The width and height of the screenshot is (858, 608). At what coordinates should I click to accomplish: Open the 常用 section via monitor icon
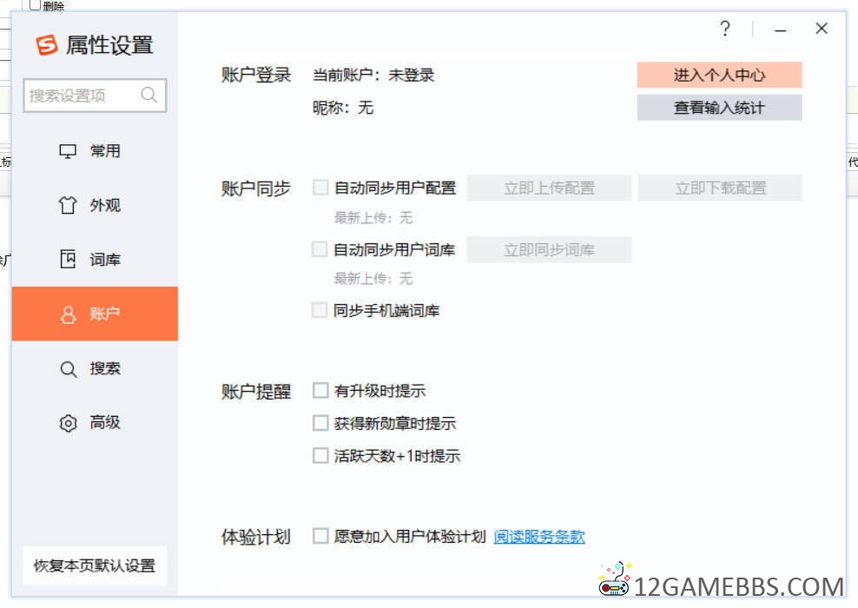click(x=68, y=151)
